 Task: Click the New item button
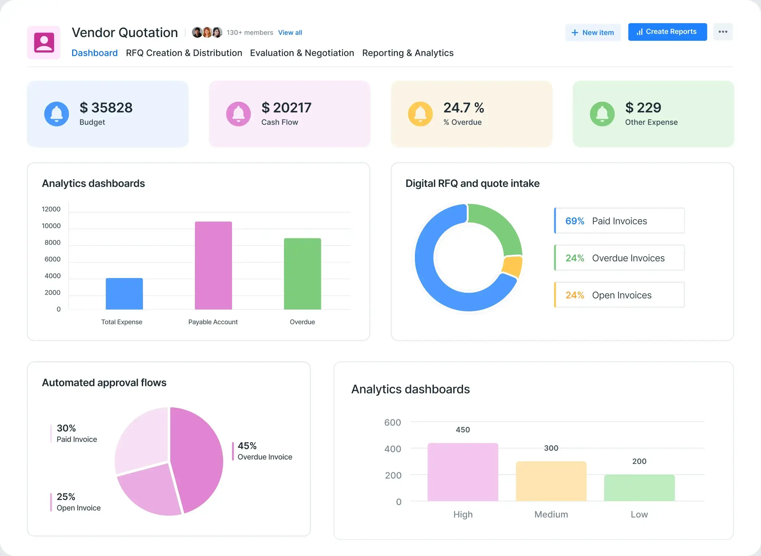pyautogui.click(x=593, y=32)
